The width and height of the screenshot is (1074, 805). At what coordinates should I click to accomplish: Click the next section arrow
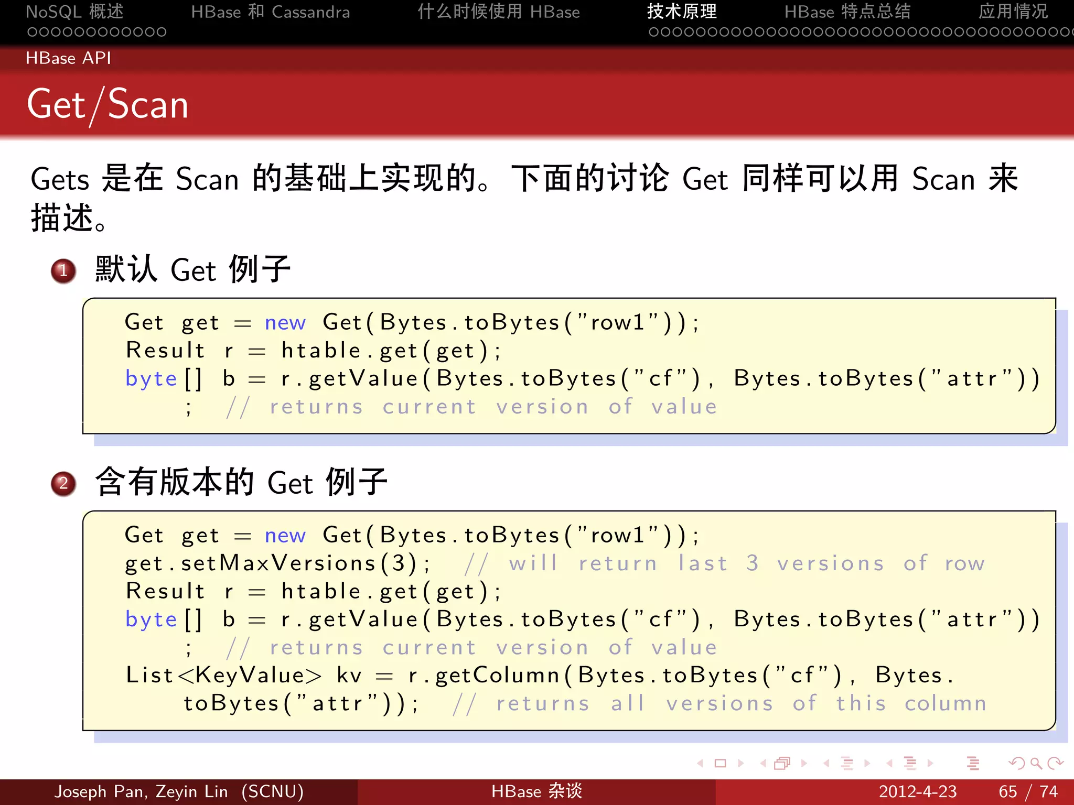pyautogui.click(x=930, y=763)
